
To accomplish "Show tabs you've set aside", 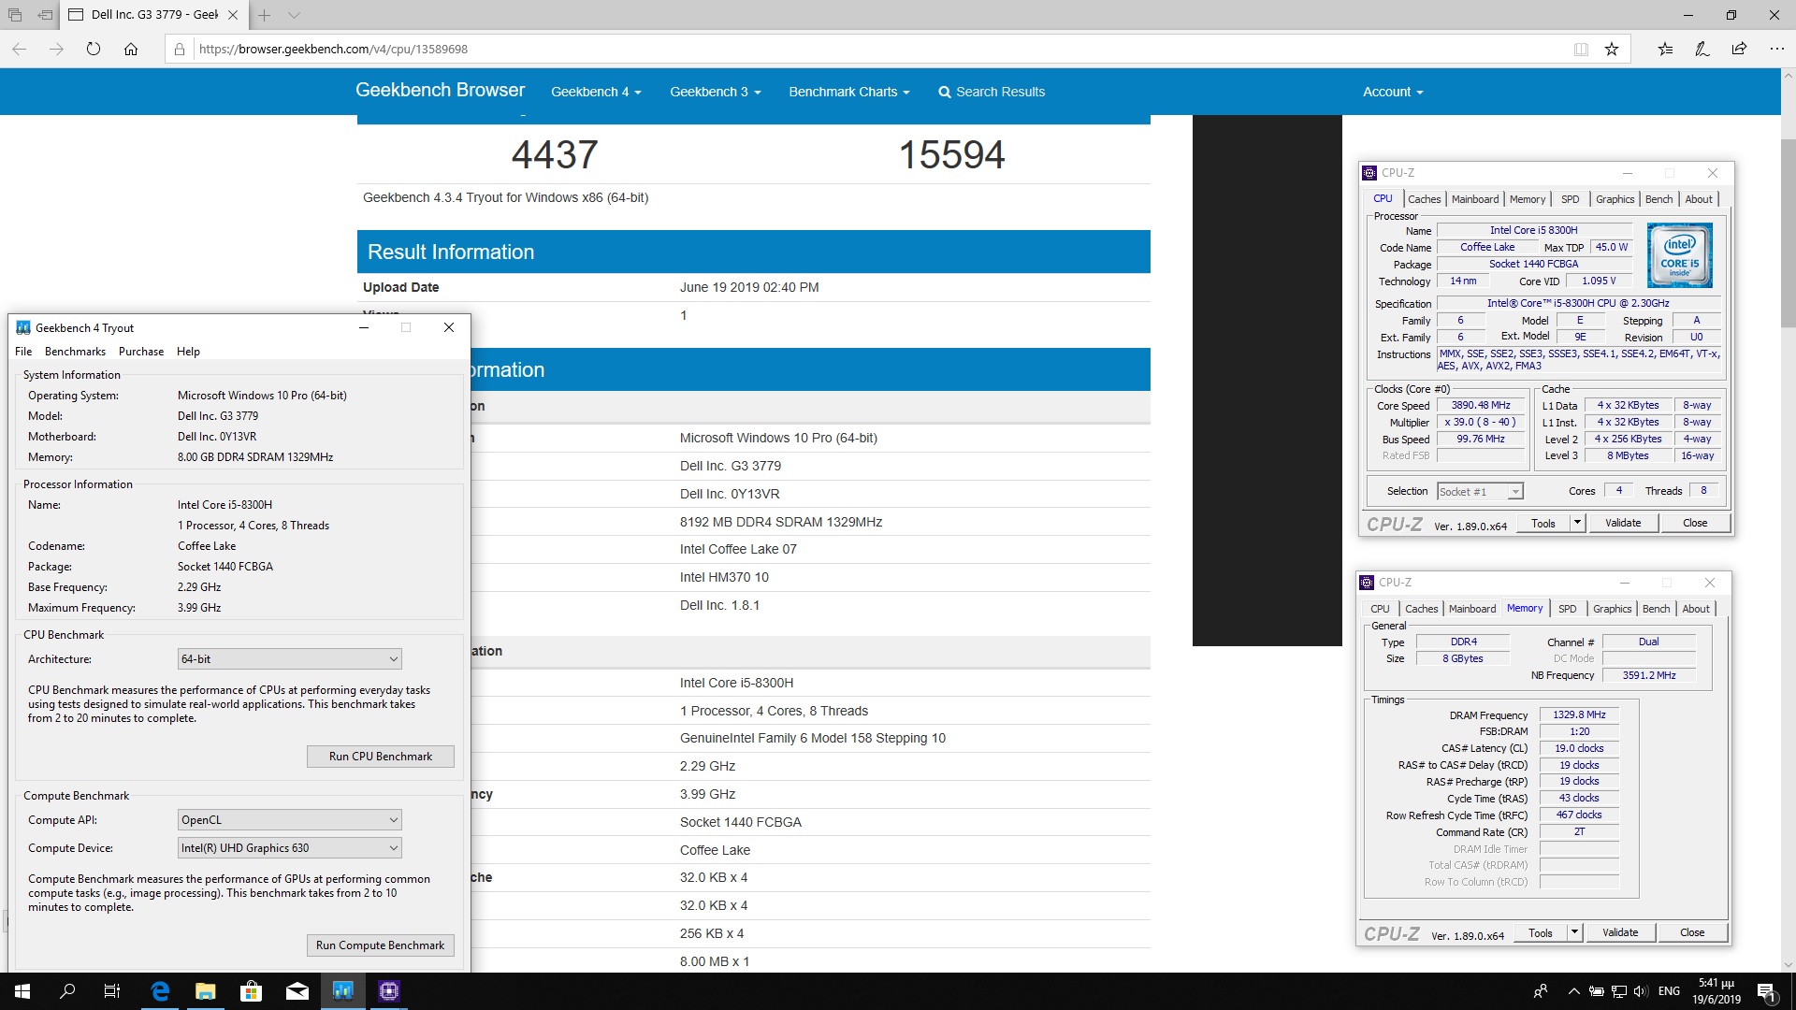I will coord(15,15).
